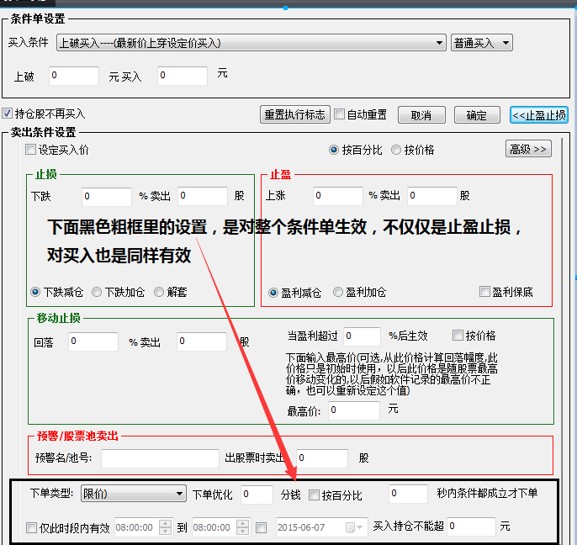Click the 秒内条件都成立才下单 seconds input
577x545 pixels.
point(409,494)
